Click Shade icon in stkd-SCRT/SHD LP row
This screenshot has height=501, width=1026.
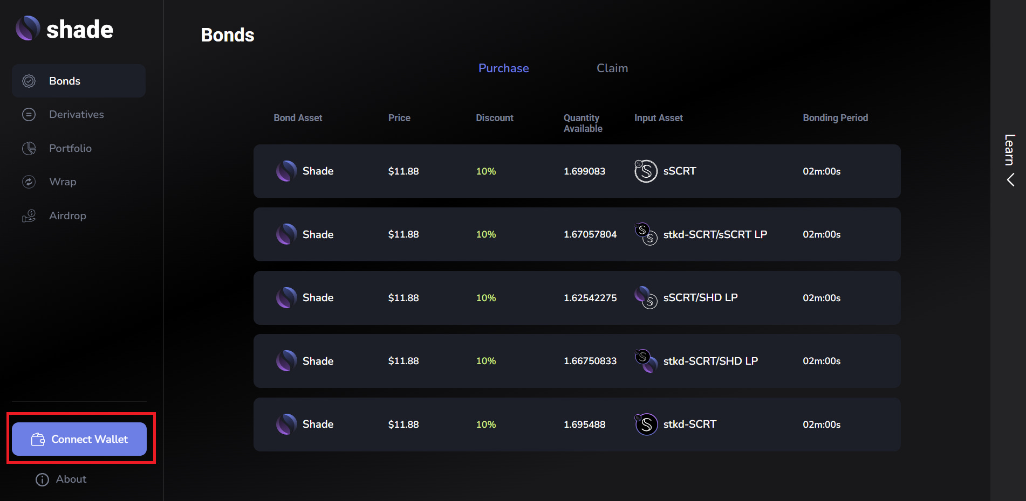tap(286, 361)
